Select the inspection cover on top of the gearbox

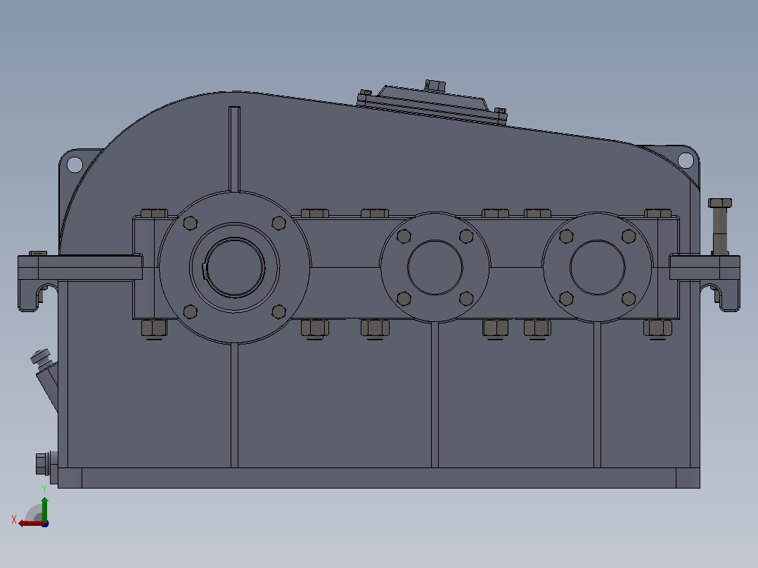pyautogui.click(x=432, y=104)
